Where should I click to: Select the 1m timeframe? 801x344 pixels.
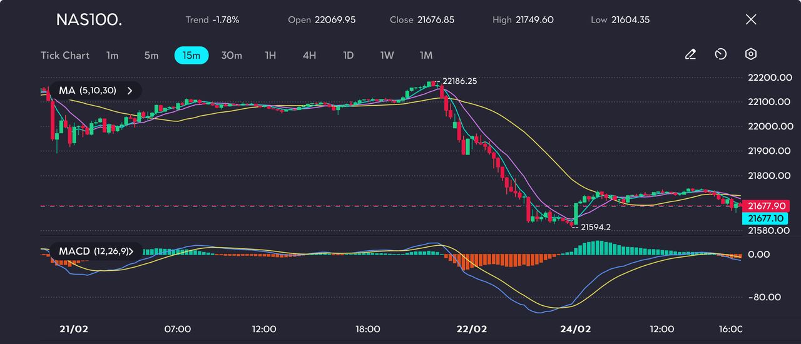tap(112, 56)
